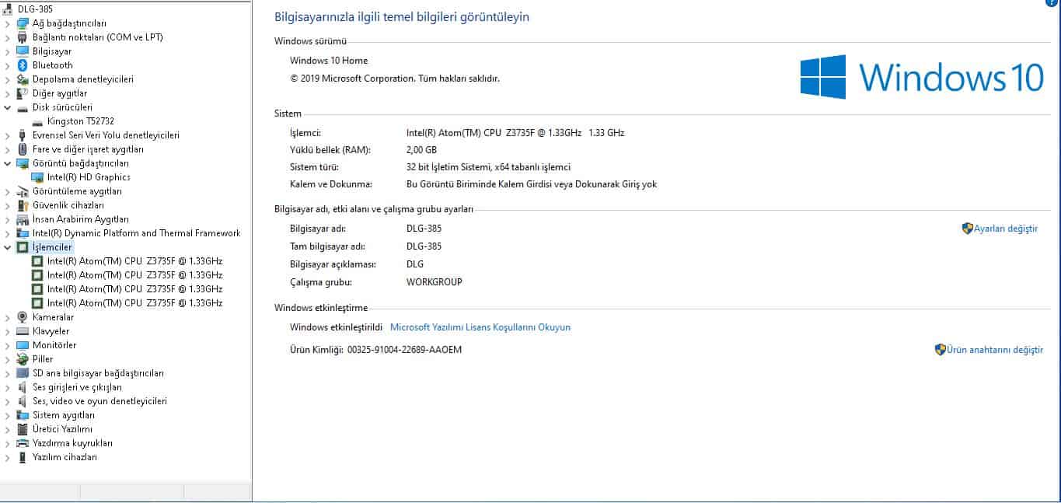Select the Monitörler tree item
Image resolution: width=1061 pixels, height=503 pixels.
click(x=54, y=345)
